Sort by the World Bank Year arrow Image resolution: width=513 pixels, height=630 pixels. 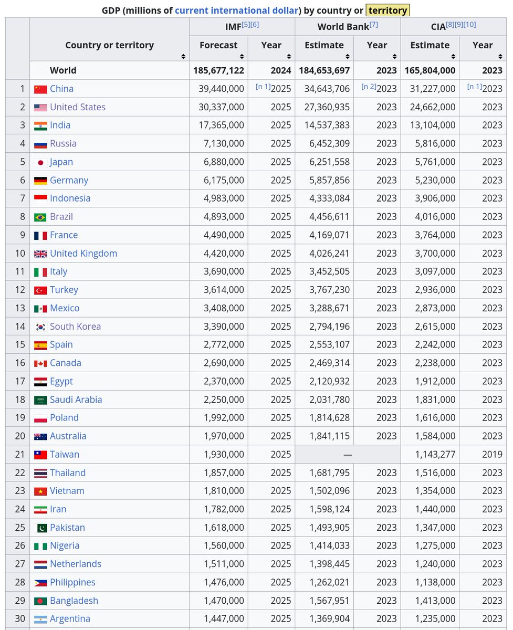395,56
